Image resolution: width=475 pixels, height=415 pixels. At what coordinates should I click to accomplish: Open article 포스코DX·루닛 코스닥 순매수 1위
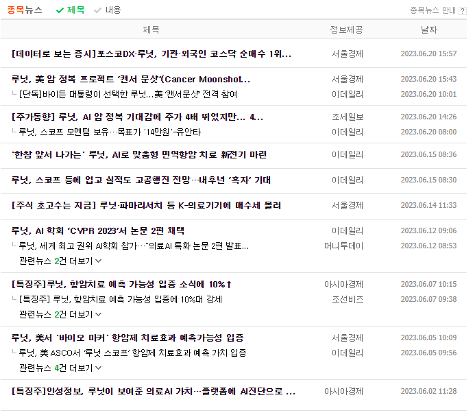coord(151,54)
